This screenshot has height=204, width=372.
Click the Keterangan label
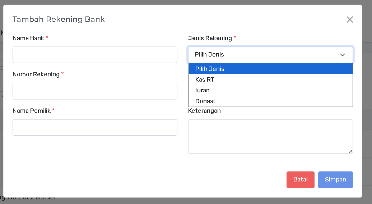click(x=204, y=111)
